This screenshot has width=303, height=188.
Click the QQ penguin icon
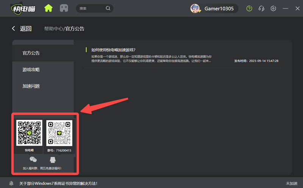pyautogui.click(x=53, y=160)
